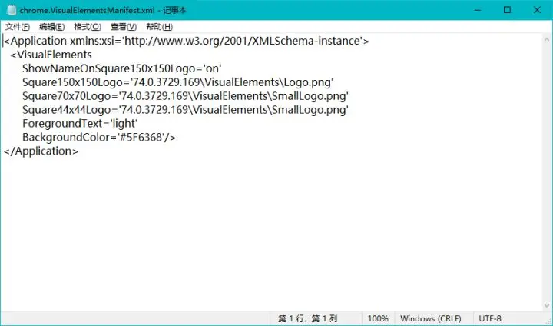Click the ForegroundText='light' line
Viewport: 553px width, 326px height.
coord(80,124)
